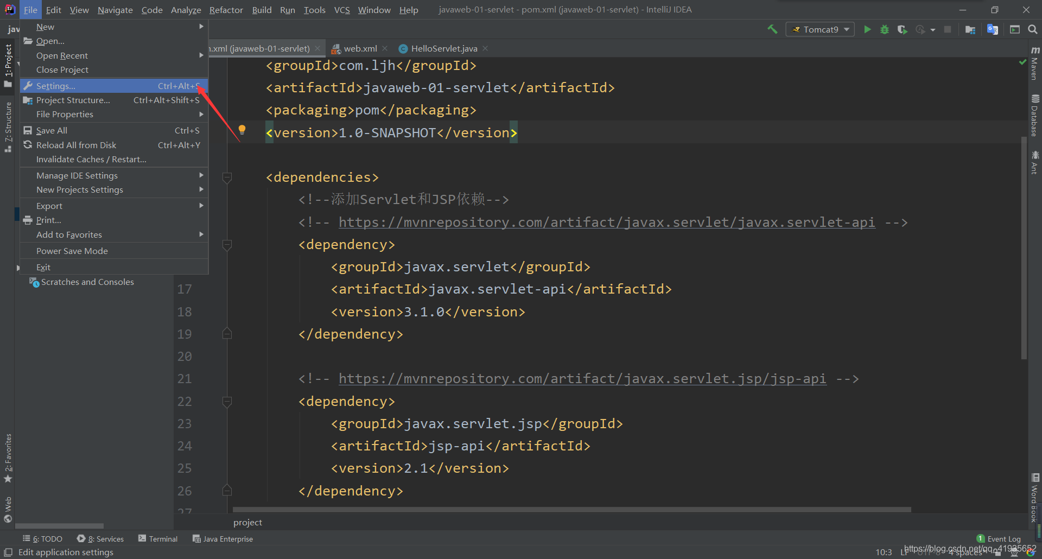Expand the File Properties submenu
This screenshot has height=559, width=1042.
click(114, 114)
